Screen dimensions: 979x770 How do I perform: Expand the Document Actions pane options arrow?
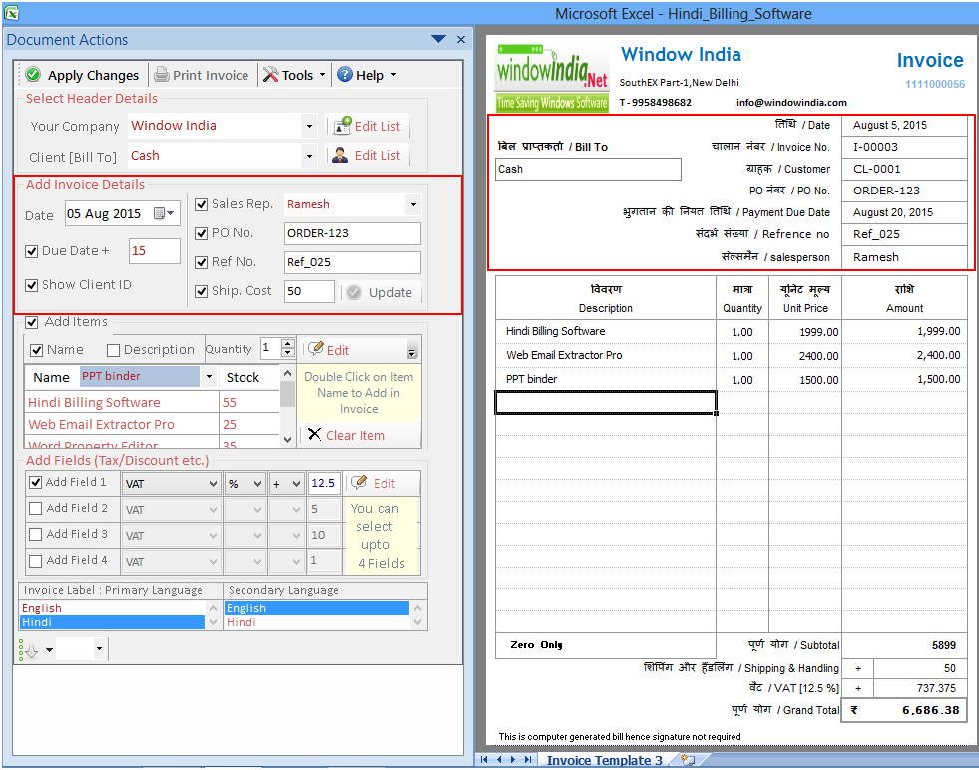click(x=438, y=39)
